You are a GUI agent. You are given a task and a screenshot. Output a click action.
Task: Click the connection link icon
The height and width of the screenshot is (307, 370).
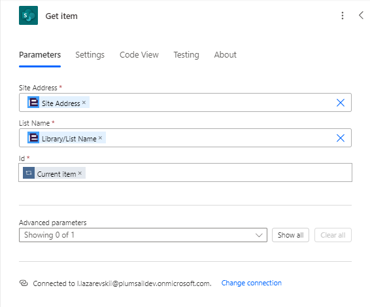pos(24,283)
